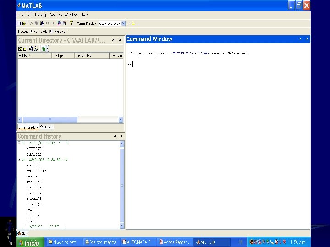The image size is (330, 247).
Task: Click the Open file icon in the toolbar
Action: (24, 23)
